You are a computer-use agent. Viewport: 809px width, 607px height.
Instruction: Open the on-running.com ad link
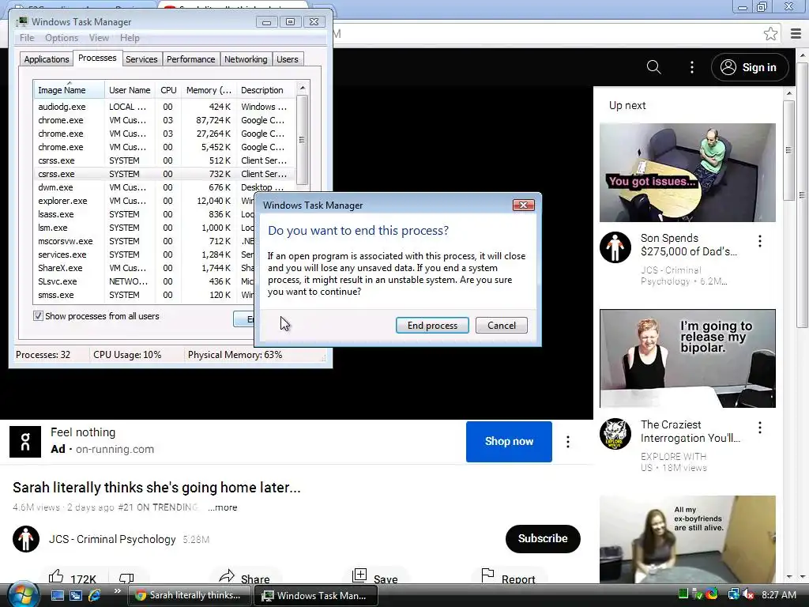pos(115,449)
